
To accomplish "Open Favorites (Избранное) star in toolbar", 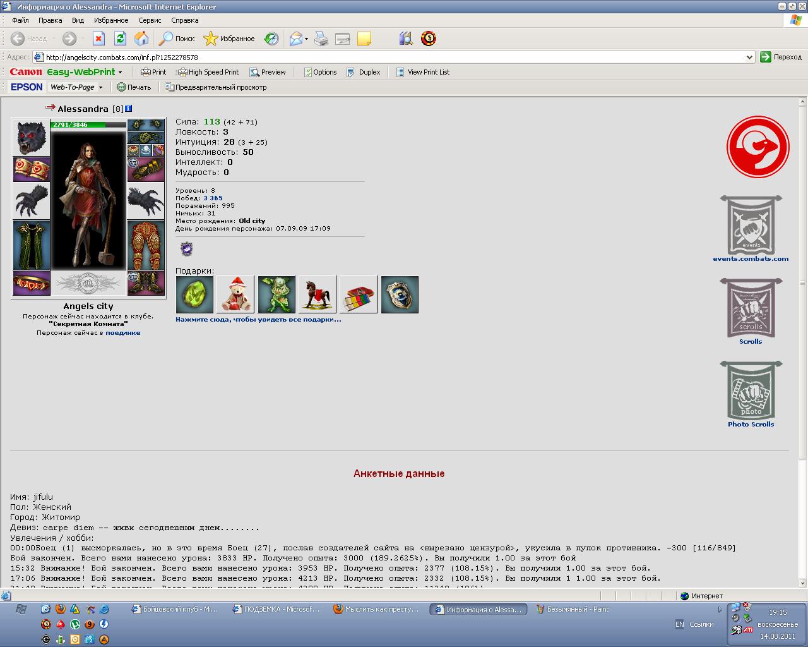I will pos(229,39).
